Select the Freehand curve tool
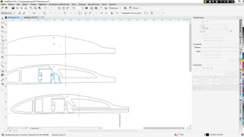 click(x=2, y=36)
